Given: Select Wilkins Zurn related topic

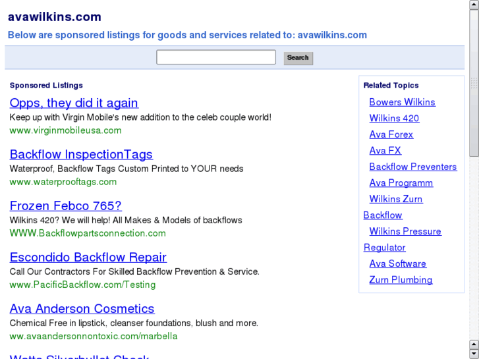Looking at the screenshot, I should pyautogui.click(x=396, y=199).
